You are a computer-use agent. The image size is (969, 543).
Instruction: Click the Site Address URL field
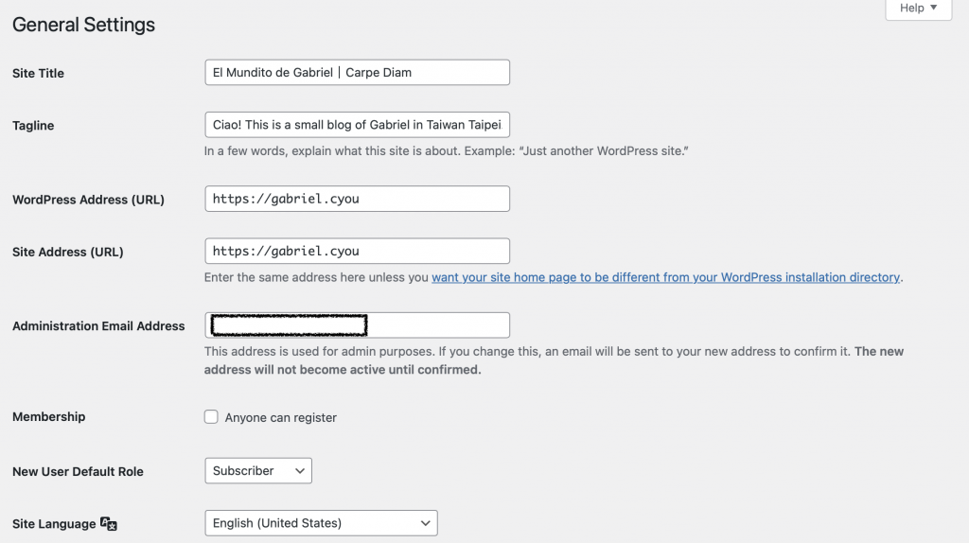tap(357, 252)
